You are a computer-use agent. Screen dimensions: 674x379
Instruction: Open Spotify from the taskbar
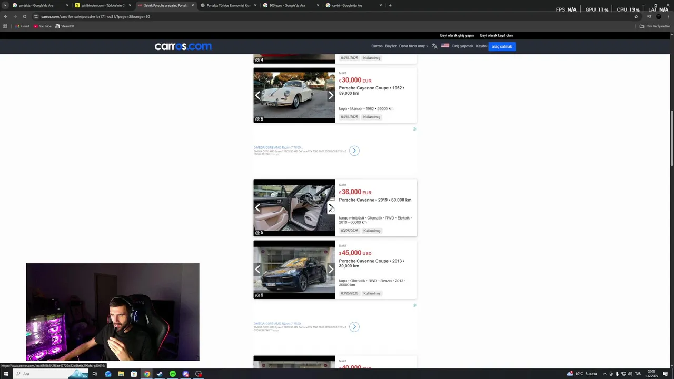173,374
